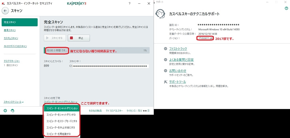This screenshot has height=138, width=290.
Task: Select the 完全スキャン tab in the sidebar
Action: (20, 22)
